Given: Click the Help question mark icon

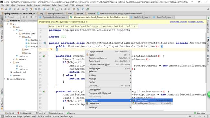Looking at the screenshot, I should 83,9.
